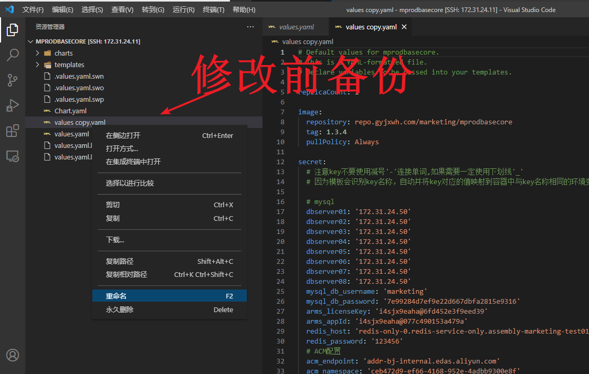This screenshot has height=374, width=589.
Task: Choose 下载... from context menu
Action: tap(170, 240)
